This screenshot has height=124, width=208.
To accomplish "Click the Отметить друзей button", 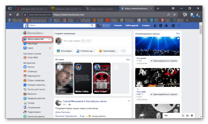I will click(x=86, y=51).
